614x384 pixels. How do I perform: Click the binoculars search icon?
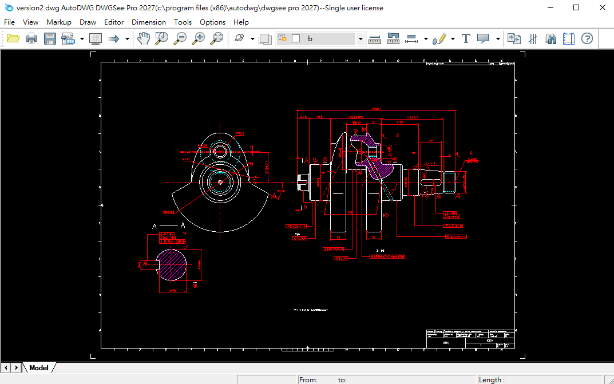[x=550, y=39]
